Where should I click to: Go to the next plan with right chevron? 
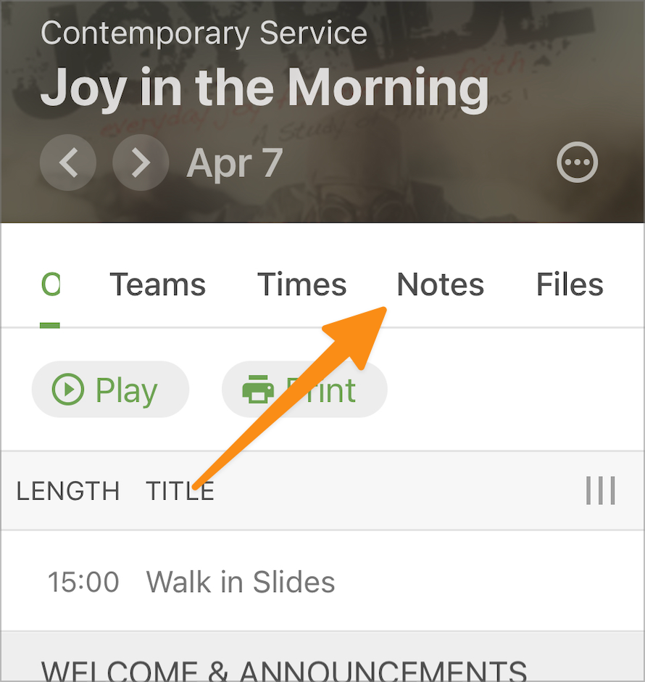(141, 163)
